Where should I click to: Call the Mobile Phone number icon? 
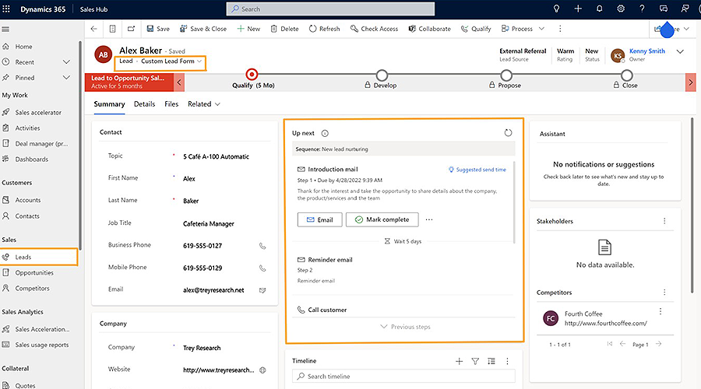click(x=262, y=268)
